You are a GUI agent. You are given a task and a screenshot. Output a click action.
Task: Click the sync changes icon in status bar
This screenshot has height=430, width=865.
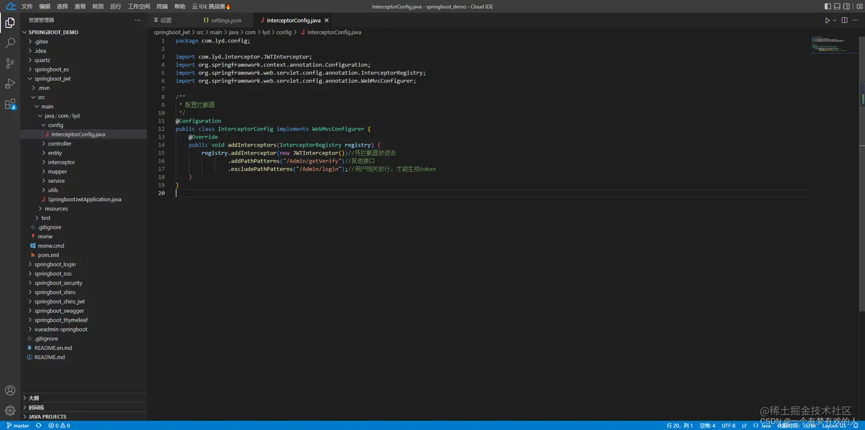tap(38, 425)
